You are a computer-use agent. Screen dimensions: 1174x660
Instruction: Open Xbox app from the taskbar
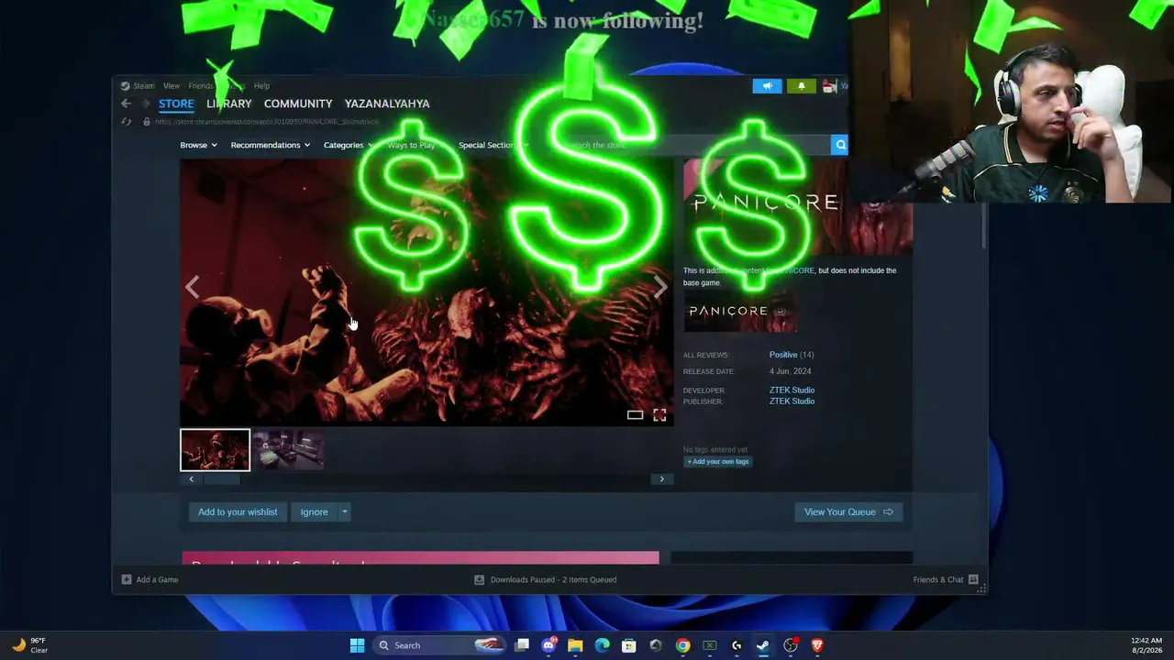click(x=709, y=645)
